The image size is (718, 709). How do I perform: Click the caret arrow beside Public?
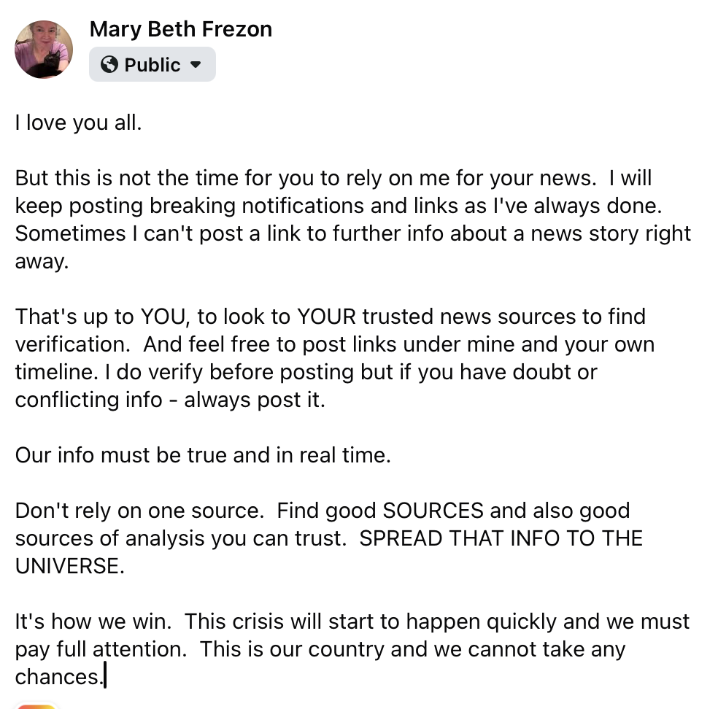click(196, 64)
